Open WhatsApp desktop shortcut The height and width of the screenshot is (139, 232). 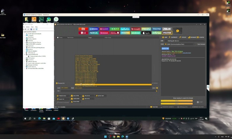pyautogui.click(x=56, y=20)
